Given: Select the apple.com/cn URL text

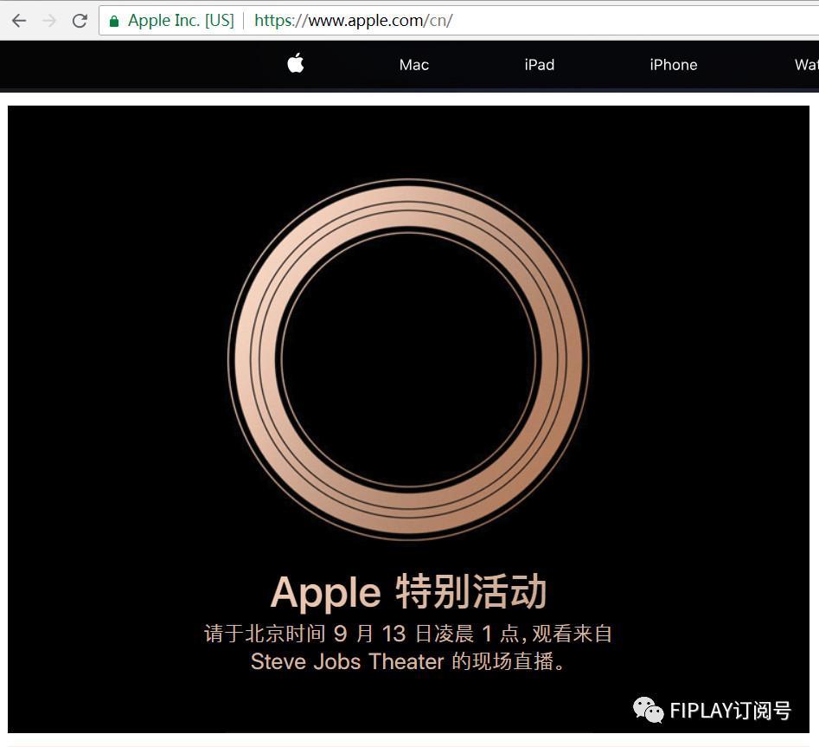Looking at the screenshot, I should click(x=353, y=21).
